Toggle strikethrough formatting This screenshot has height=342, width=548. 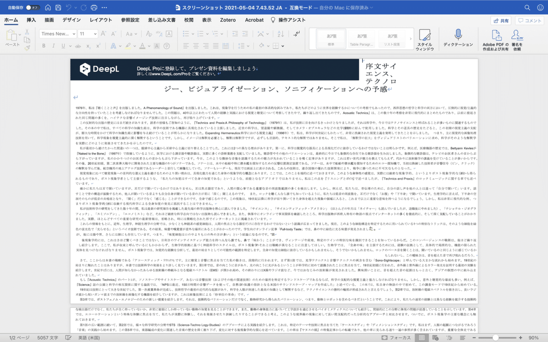coord(78,46)
